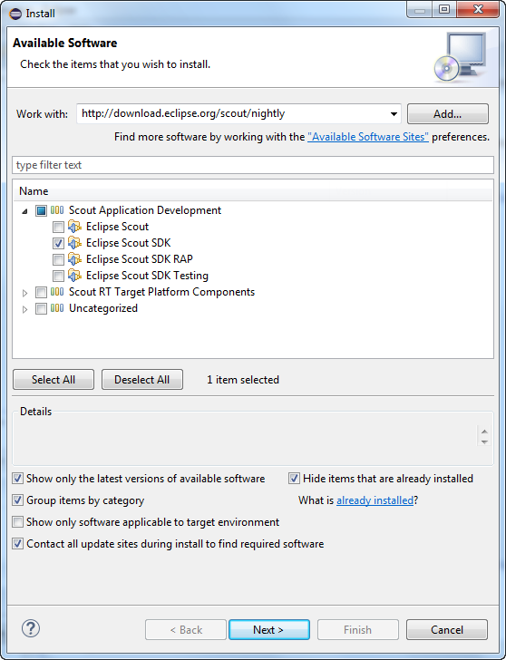Click the type filter text field
This screenshot has width=506, height=660.
pos(253,165)
